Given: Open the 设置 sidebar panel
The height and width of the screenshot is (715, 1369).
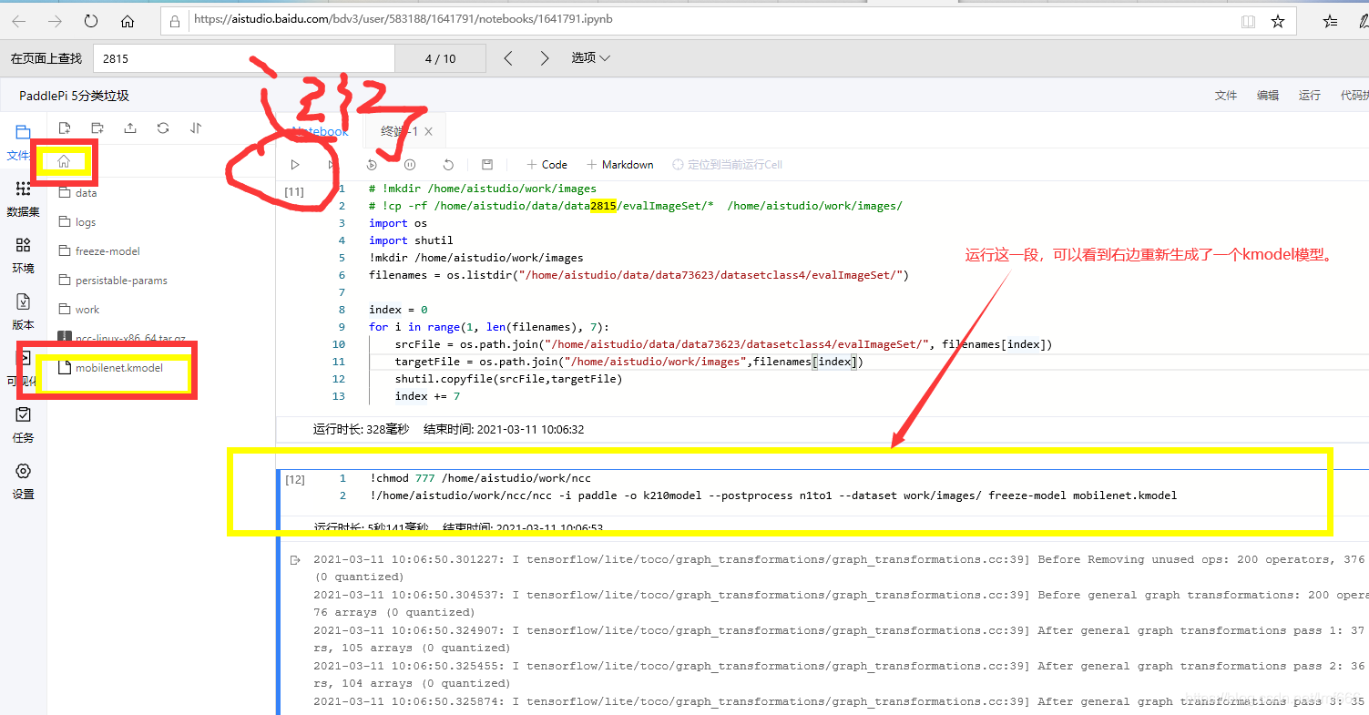Looking at the screenshot, I should coord(23,482).
